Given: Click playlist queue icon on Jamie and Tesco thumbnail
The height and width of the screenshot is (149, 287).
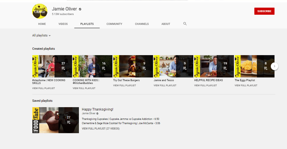Looking at the screenshot, I should 185,68.
